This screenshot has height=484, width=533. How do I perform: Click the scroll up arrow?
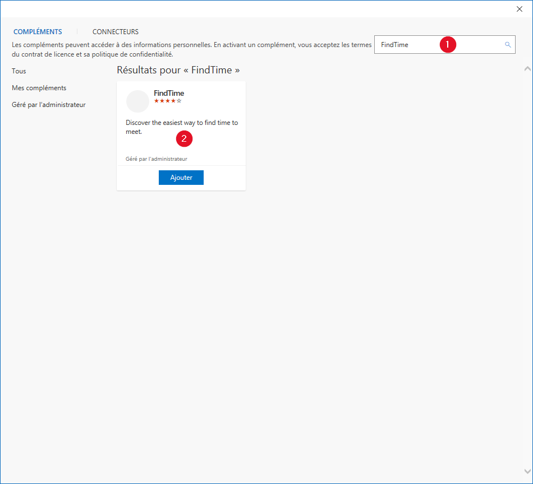point(527,69)
